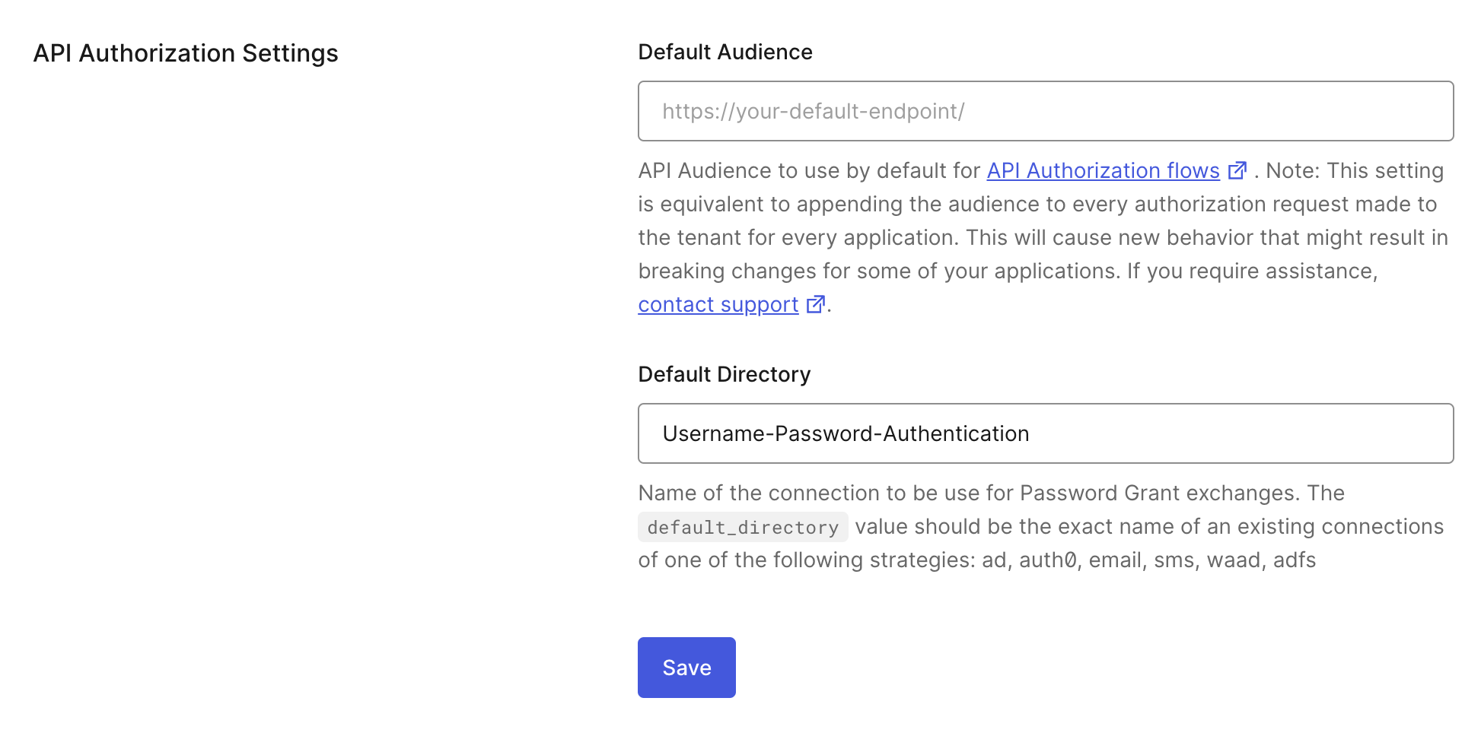
Task: Click the Default Directory text field
Action: [x=1045, y=433]
